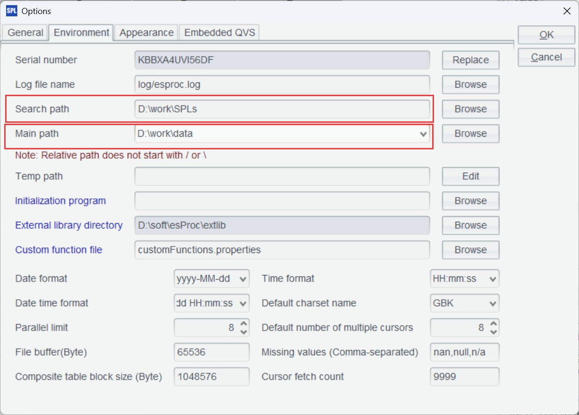This screenshot has width=579, height=415.
Task: Click the Cursor fetch count field
Action: point(464,377)
